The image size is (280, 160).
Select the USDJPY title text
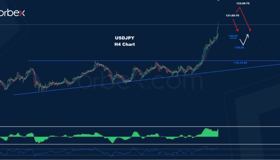[125, 38]
